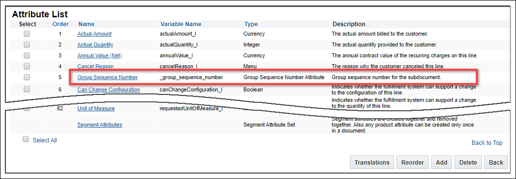Jump using the Back to Top link
The width and height of the screenshot is (516, 179).
487,143
